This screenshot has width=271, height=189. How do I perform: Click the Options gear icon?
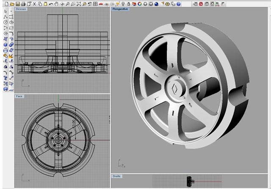[x=167, y=4]
